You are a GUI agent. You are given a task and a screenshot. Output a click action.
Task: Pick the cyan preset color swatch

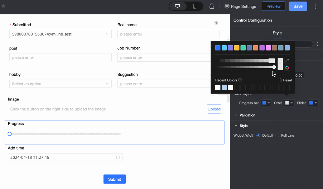[x=224, y=48]
